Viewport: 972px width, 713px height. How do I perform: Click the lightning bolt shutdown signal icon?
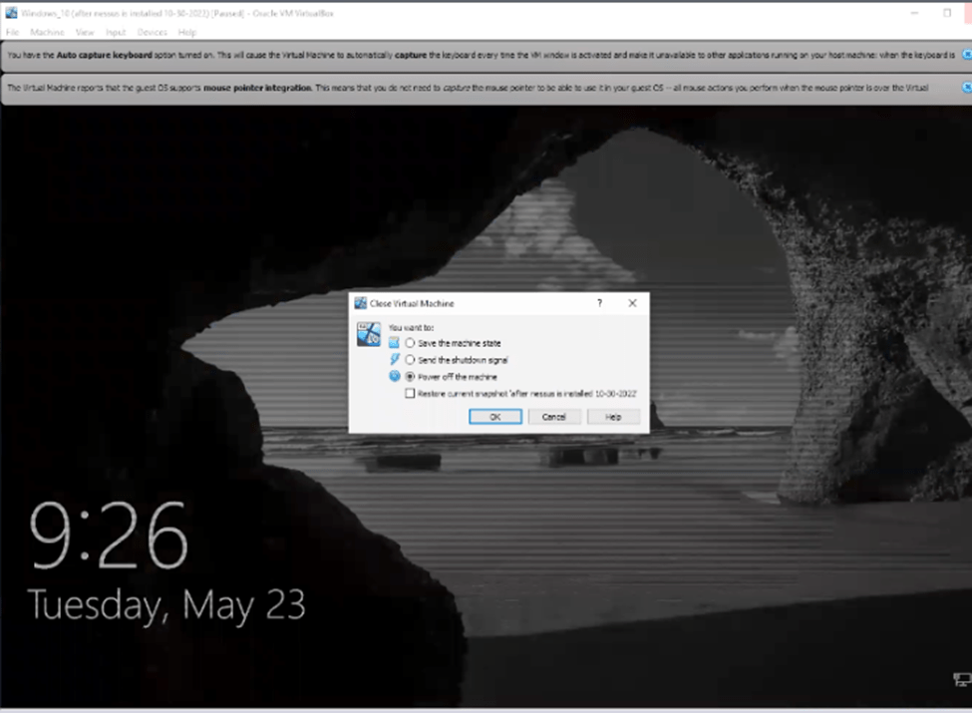click(x=394, y=359)
